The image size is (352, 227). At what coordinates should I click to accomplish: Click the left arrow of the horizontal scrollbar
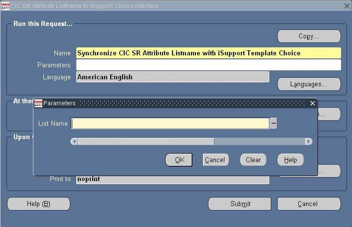click(x=74, y=142)
